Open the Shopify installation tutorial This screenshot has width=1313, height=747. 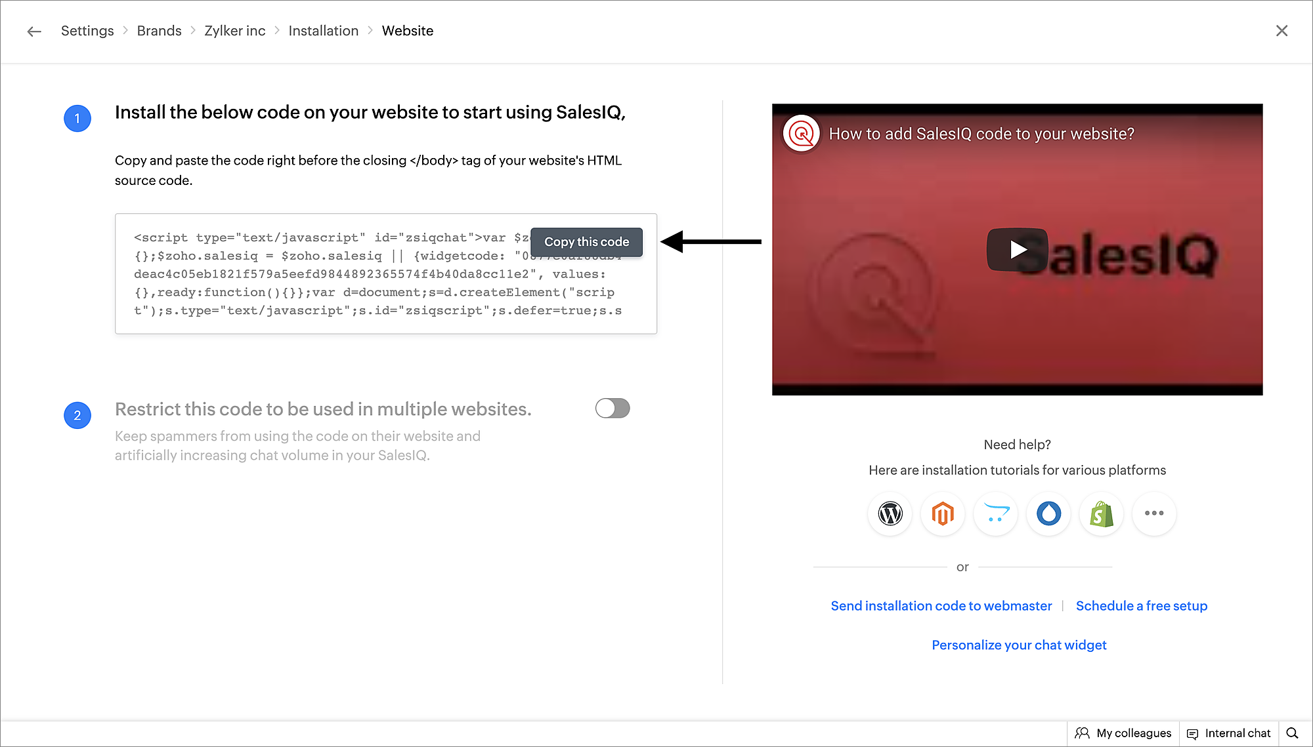click(1102, 514)
